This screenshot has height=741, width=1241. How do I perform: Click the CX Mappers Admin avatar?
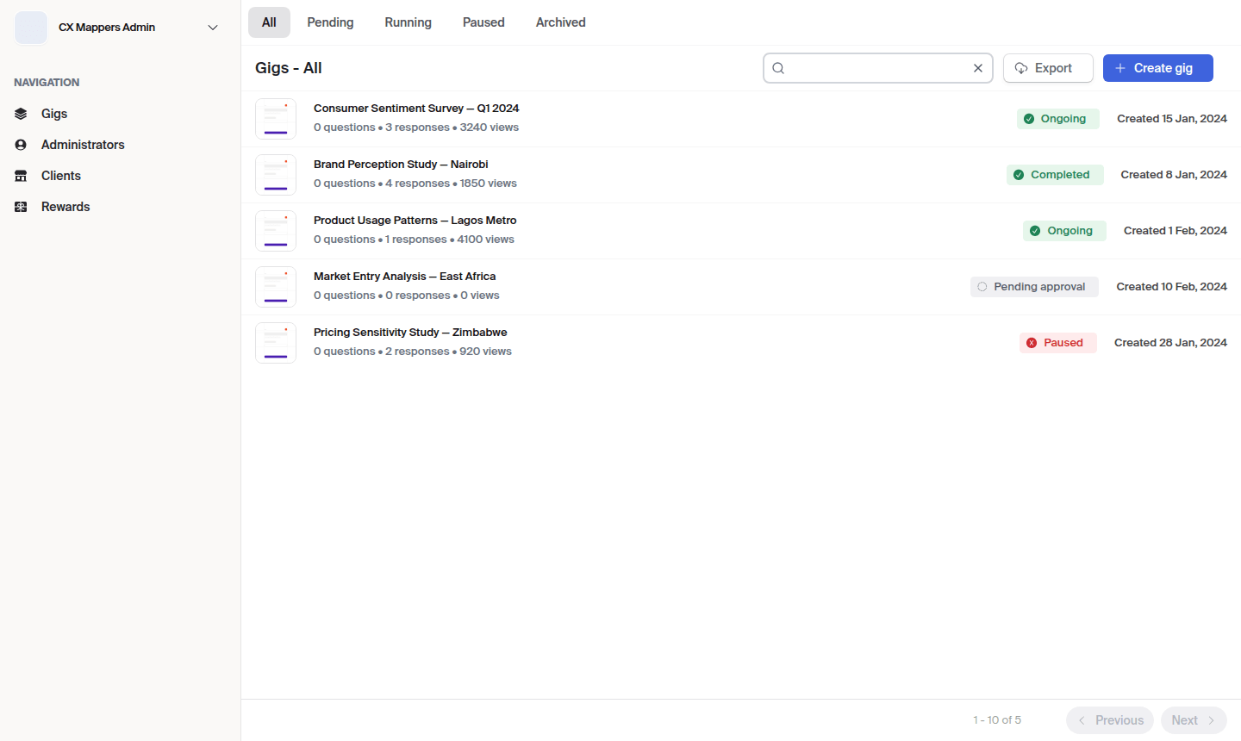[31, 28]
